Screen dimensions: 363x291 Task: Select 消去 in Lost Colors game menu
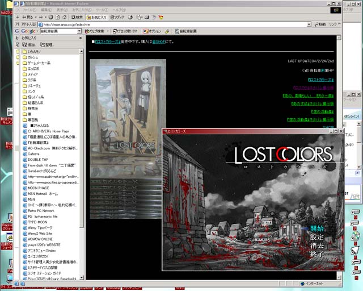click(317, 246)
